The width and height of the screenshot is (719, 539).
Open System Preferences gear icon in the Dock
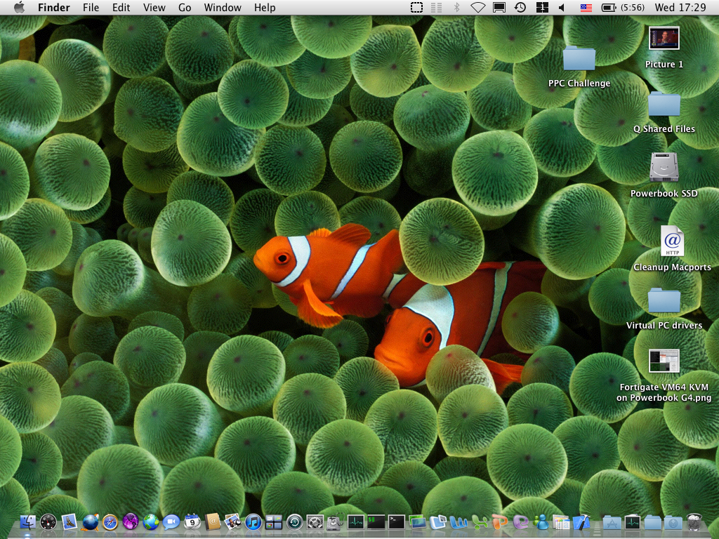[x=315, y=522]
